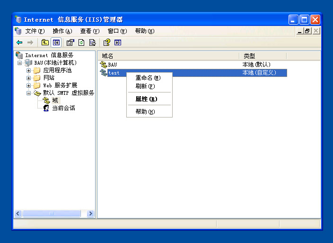This screenshot has height=243, width=333.
Task: Open Help via question mark toolbar icon
Action: coord(107,42)
